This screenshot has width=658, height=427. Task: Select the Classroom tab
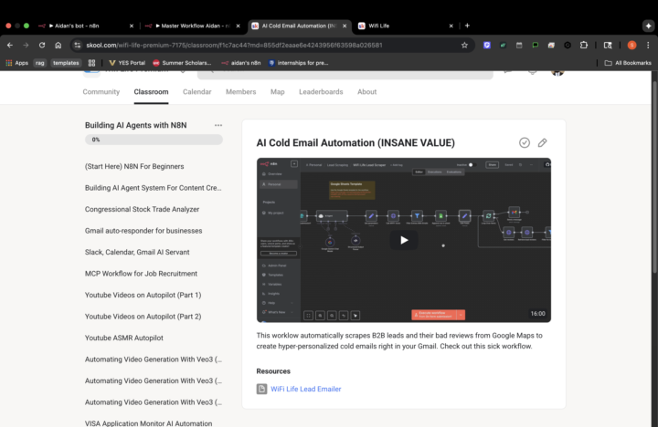151,92
